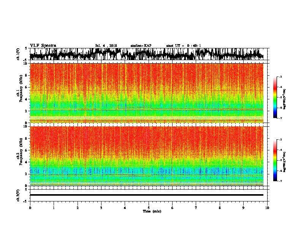
Task: Click the ch.2 spectrogram color scale bar
Action: tap(275, 160)
